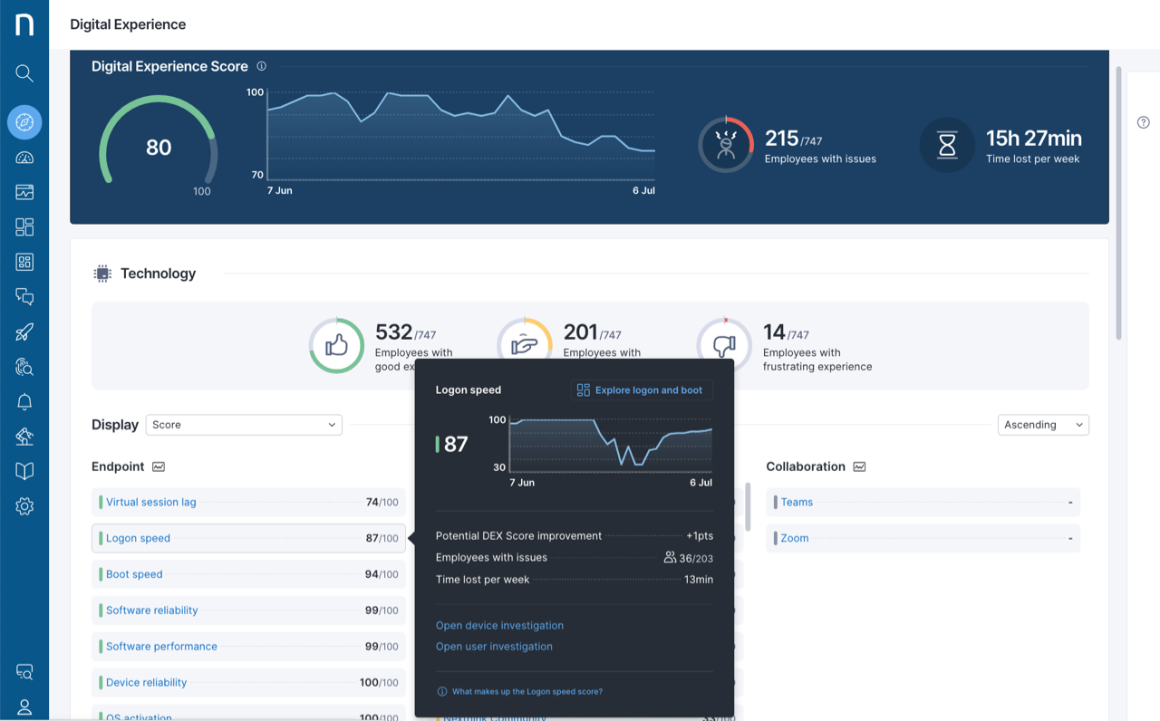Click the info icon beside Digital Experience Score
The height and width of the screenshot is (721, 1160).
(x=261, y=65)
